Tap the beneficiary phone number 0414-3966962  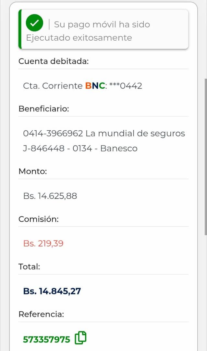pos(53,133)
